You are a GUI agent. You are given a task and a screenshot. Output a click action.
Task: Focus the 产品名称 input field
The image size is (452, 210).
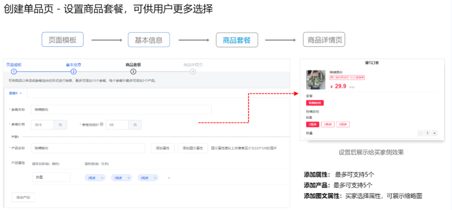pyautogui.click(x=88, y=148)
